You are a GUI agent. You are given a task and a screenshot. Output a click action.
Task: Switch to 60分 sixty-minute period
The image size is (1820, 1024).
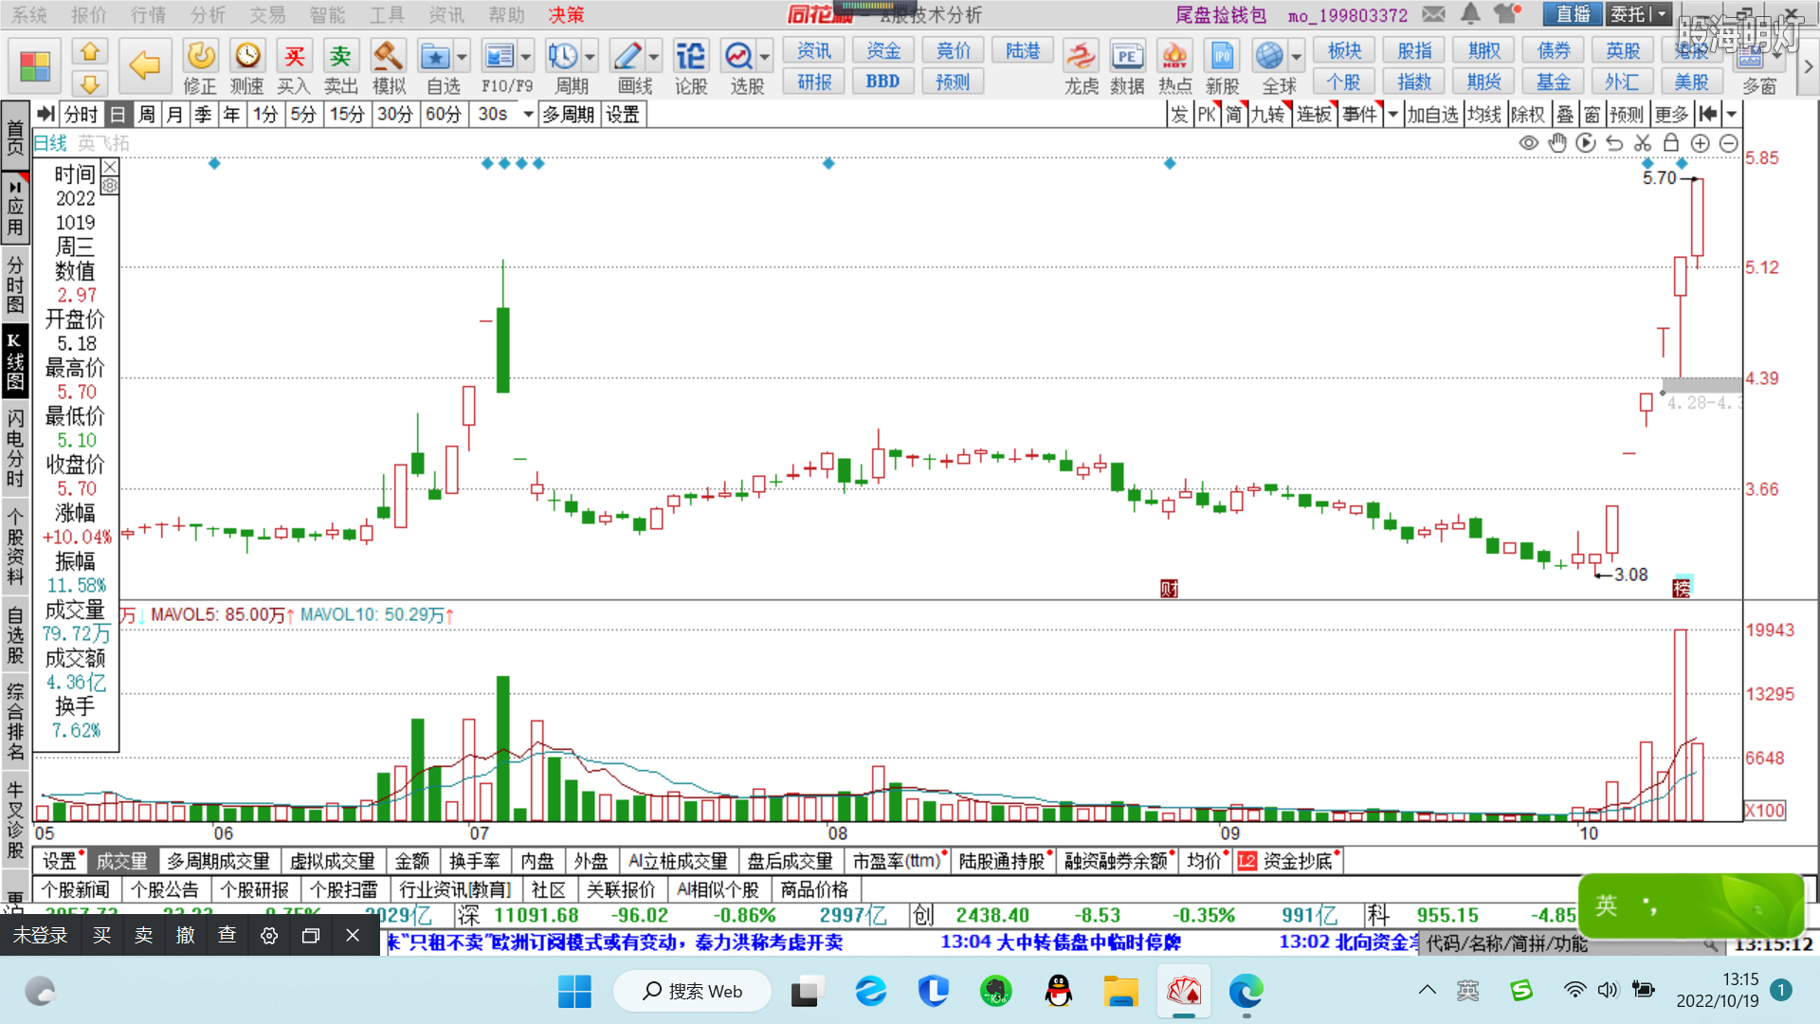tap(444, 115)
